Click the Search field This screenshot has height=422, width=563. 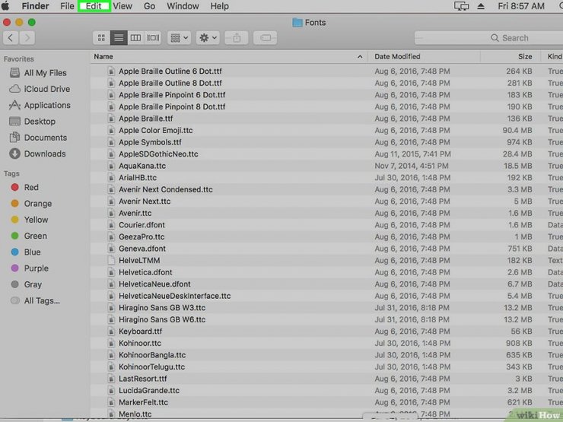pyautogui.click(x=488, y=38)
